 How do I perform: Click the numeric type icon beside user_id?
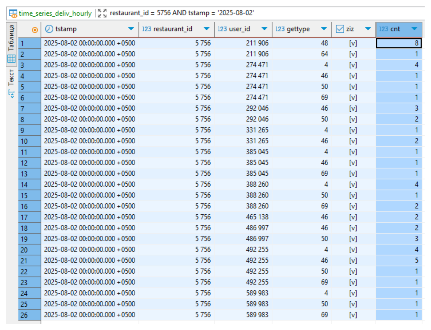tap(222, 29)
